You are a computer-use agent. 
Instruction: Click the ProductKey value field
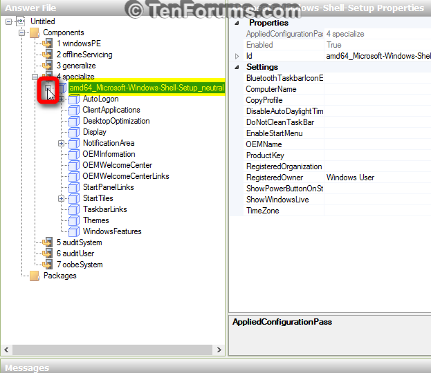pyautogui.click(x=378, y=155)
